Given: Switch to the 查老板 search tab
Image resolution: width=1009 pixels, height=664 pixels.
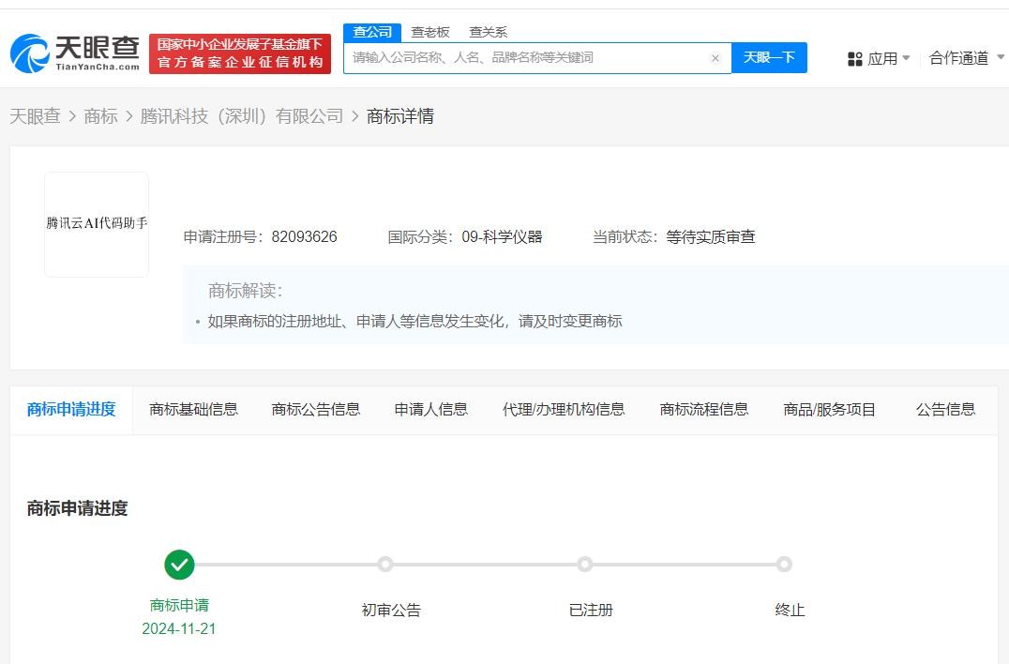Looking at the screenshot, I should pos(430,32).
